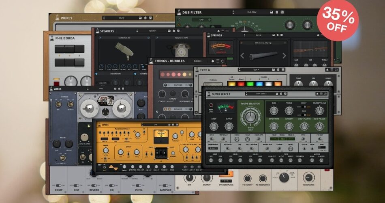Click the bell icon in Type A header
This screenshot has width=385, height=203.
click(327, 70)
